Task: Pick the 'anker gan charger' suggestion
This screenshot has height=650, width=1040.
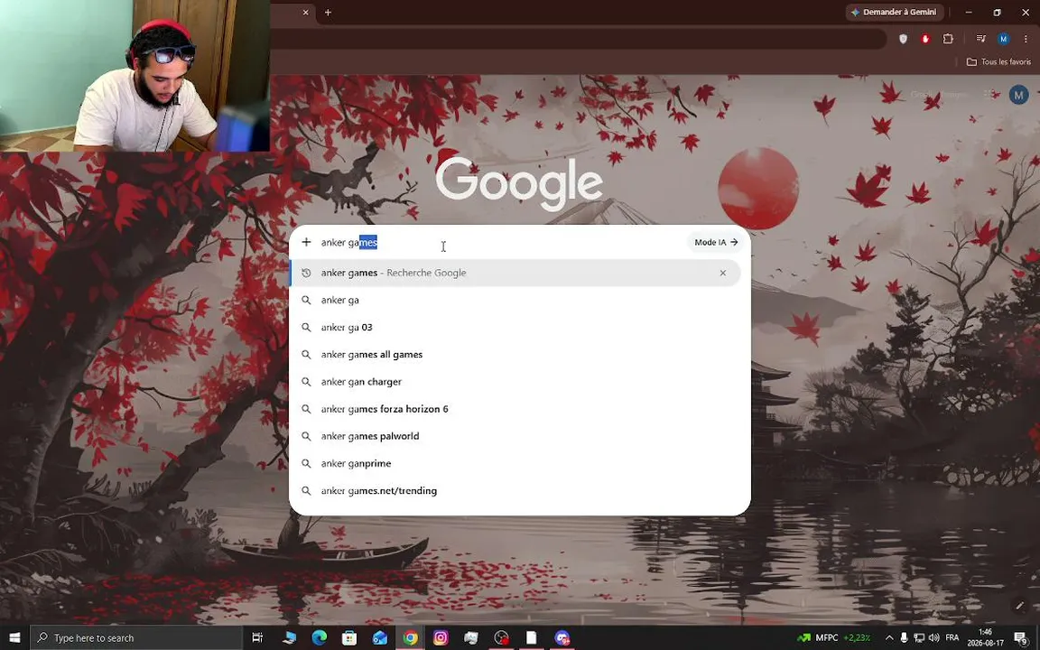Action: [515, 381]
